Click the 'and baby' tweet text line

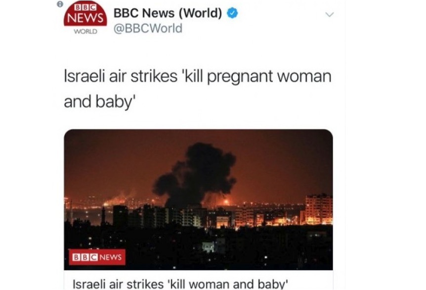click(99, 102)
